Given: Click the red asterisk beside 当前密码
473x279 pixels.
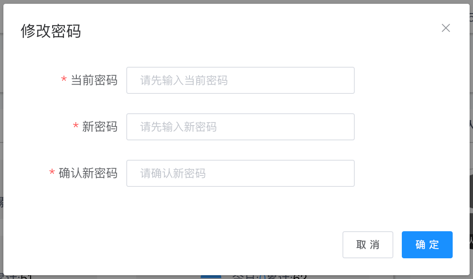Looking at the screenshot, I should click(x=64, y=80).
